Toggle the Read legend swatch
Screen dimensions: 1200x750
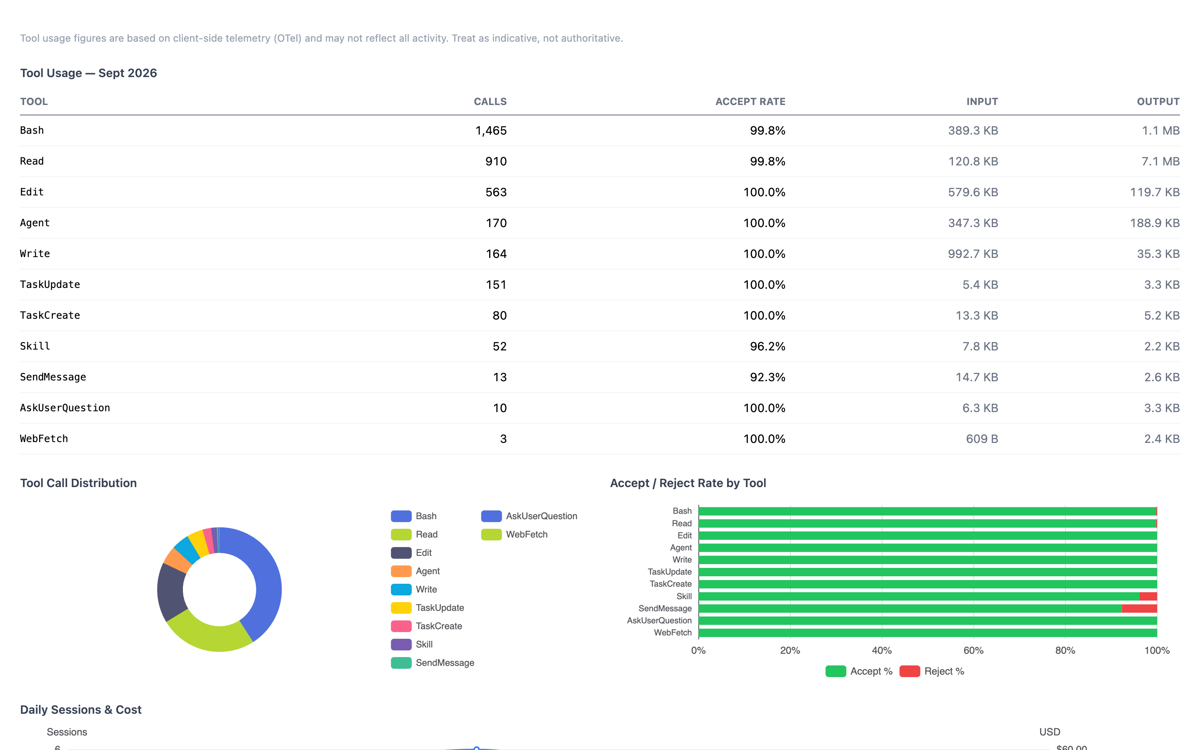(401, 534)
